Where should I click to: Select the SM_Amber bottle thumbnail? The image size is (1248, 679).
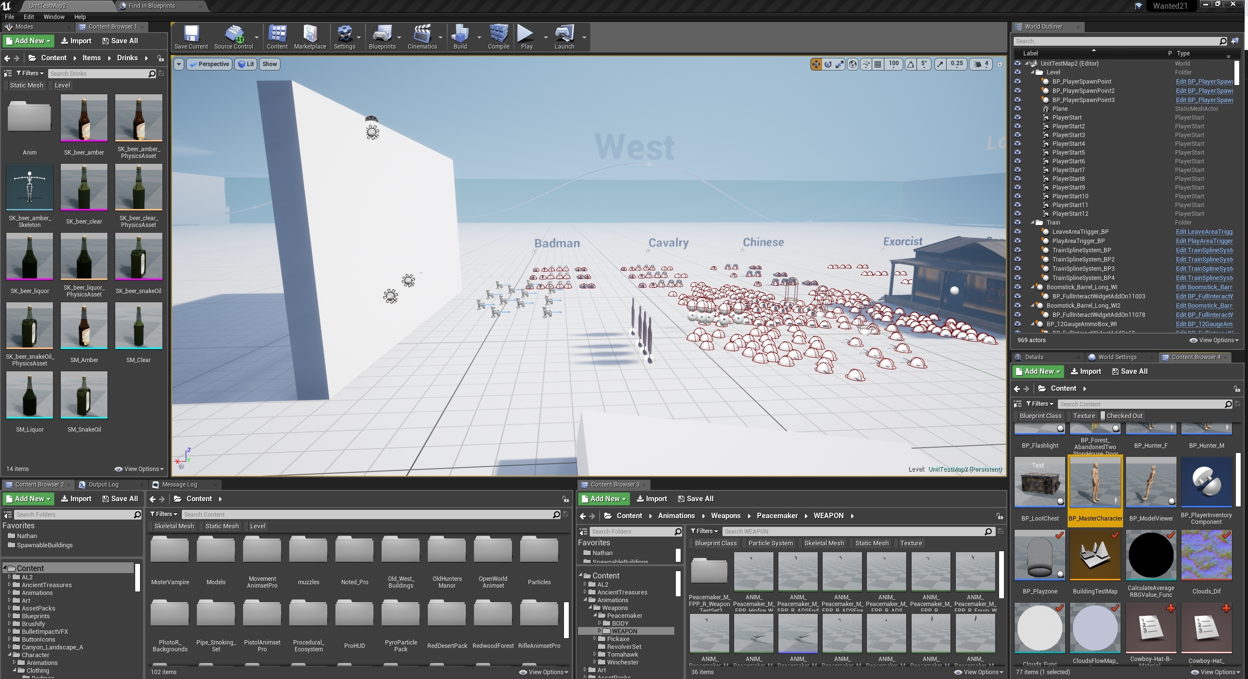84,326
